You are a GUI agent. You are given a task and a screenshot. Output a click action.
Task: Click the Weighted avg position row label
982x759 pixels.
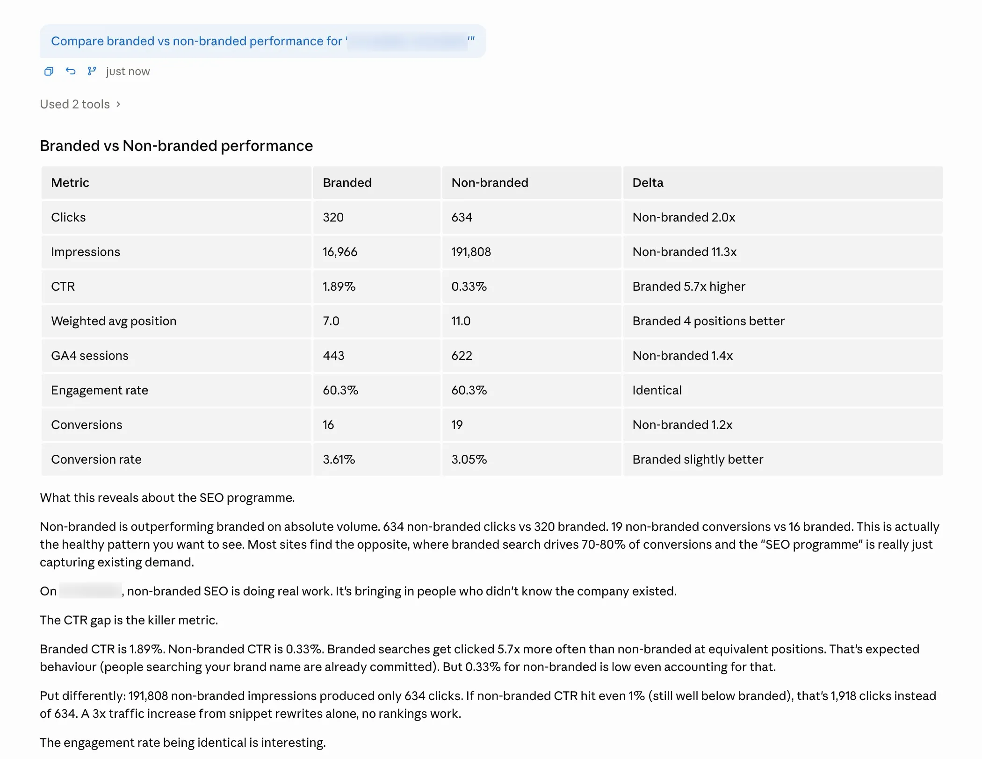click(x=114, y=321)
